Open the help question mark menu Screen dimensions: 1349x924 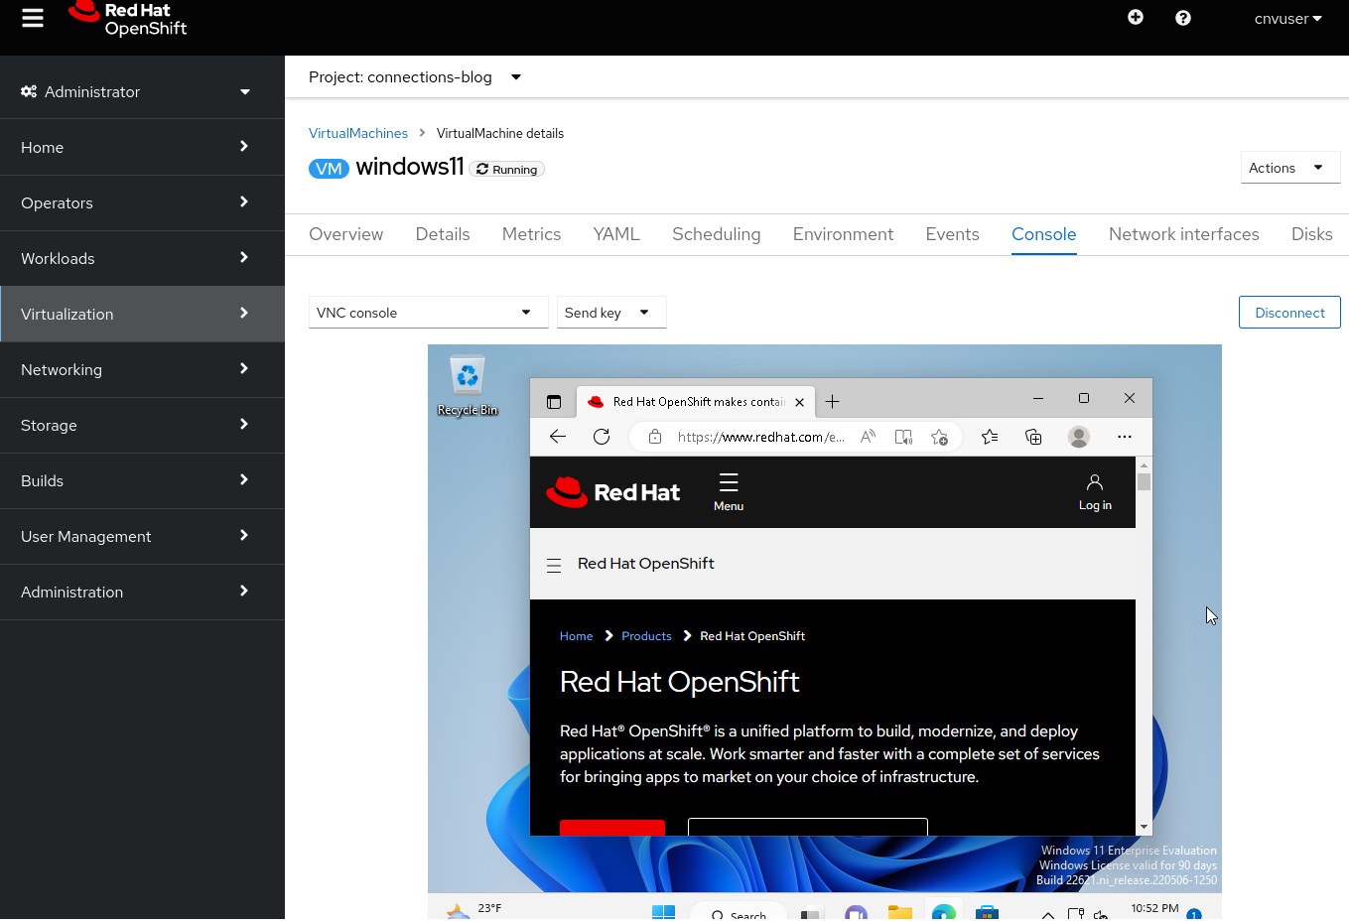coord(1182,18)
